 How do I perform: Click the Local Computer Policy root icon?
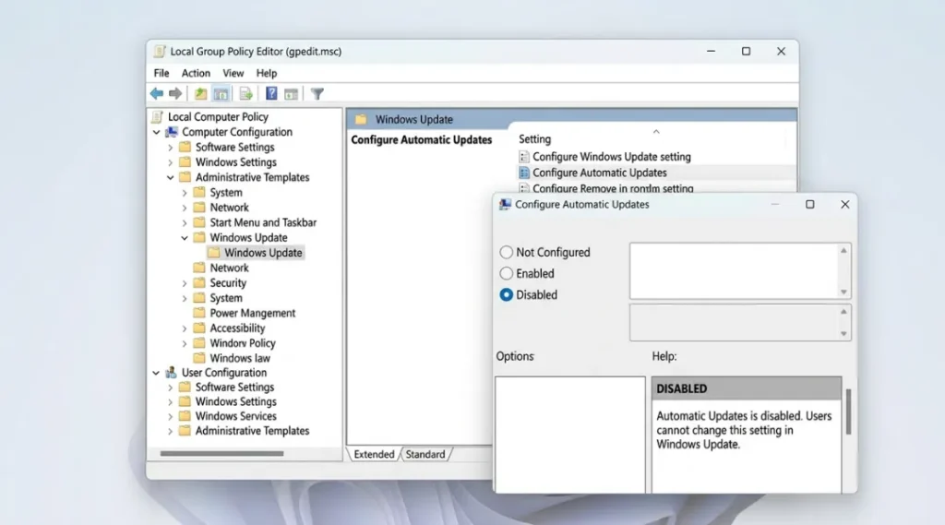point(158,117)
